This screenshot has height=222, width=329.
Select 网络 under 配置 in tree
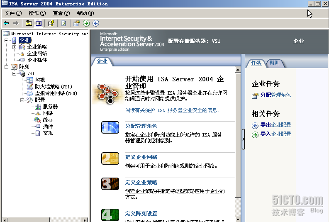48,113
